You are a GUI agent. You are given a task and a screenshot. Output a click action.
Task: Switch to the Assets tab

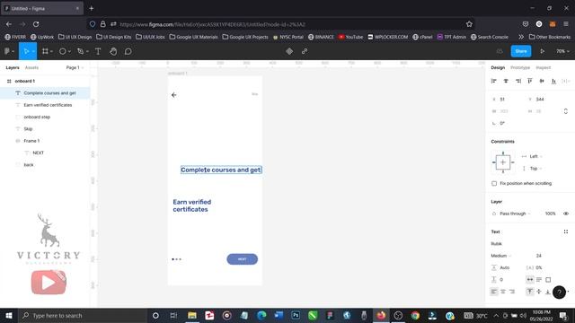31,68
